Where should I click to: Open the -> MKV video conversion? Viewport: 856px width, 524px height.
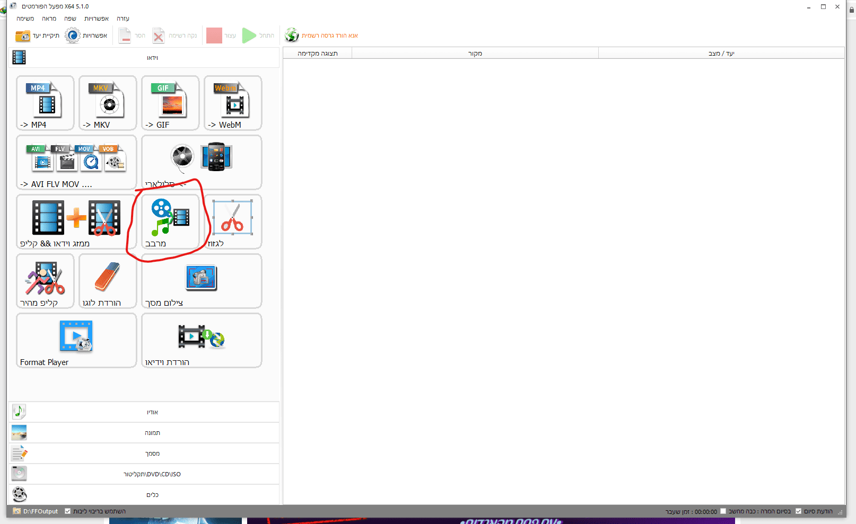[x=108, y=103]
